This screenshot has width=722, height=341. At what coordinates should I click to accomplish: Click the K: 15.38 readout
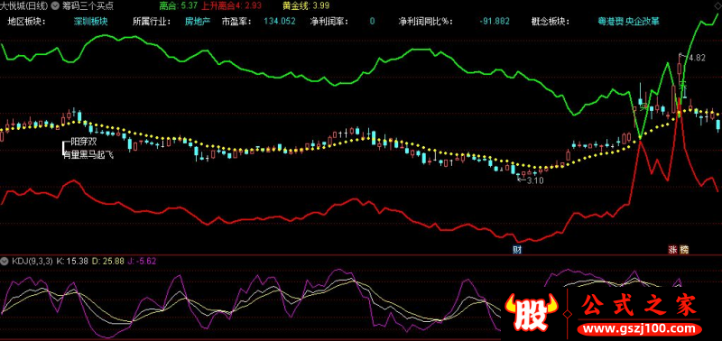[x=72, y=262]
